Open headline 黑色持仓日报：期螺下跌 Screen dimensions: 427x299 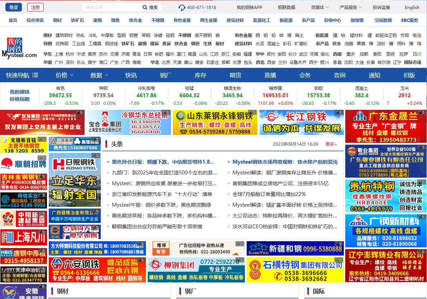pos(163,162)
